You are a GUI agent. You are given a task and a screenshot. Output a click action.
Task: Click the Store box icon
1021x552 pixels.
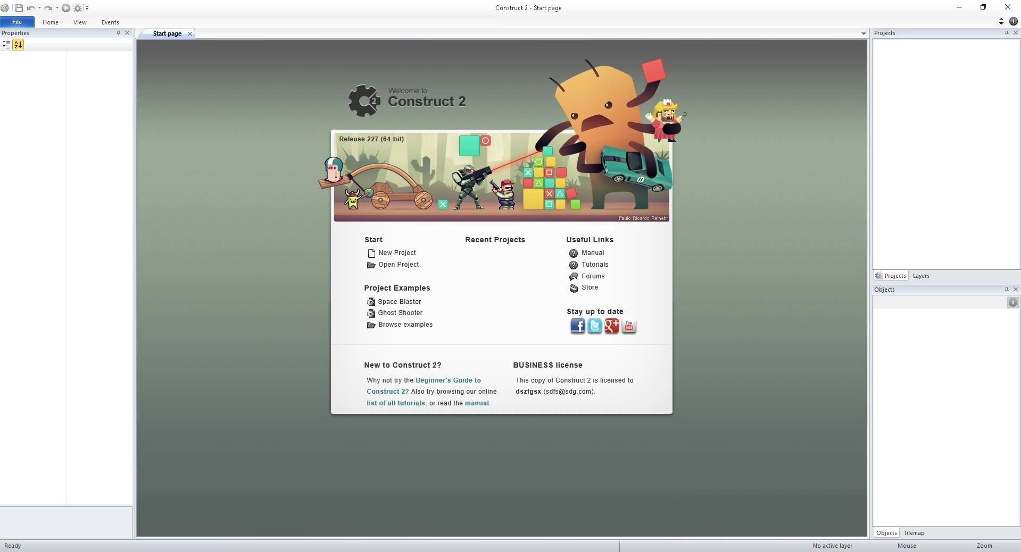point(574,288)
